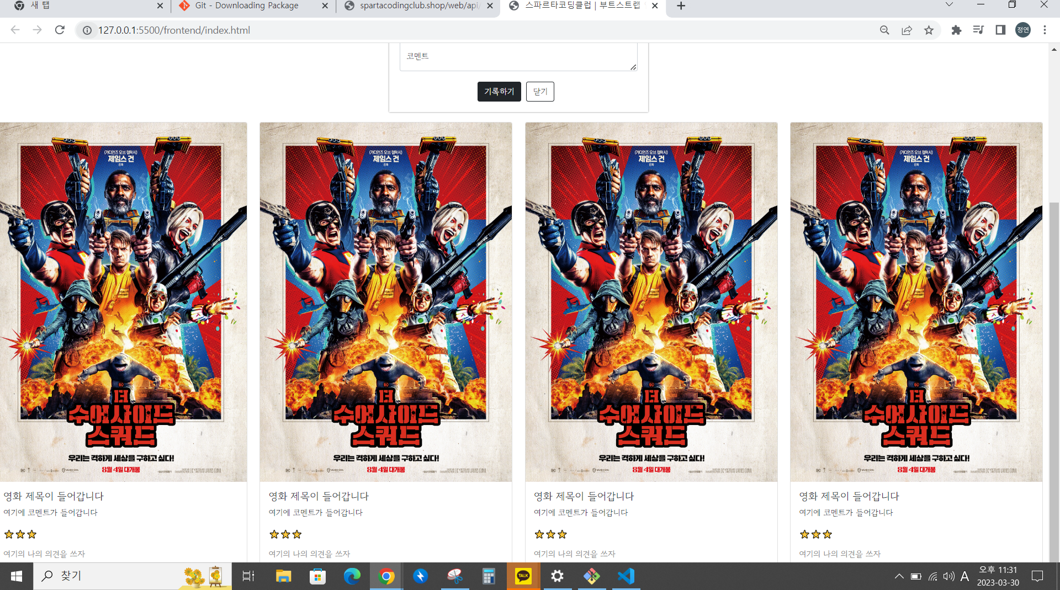Switch to the Git - Downloading Package tab
The width and height of the screenshot is (1060, 590).
click(254, 6)
